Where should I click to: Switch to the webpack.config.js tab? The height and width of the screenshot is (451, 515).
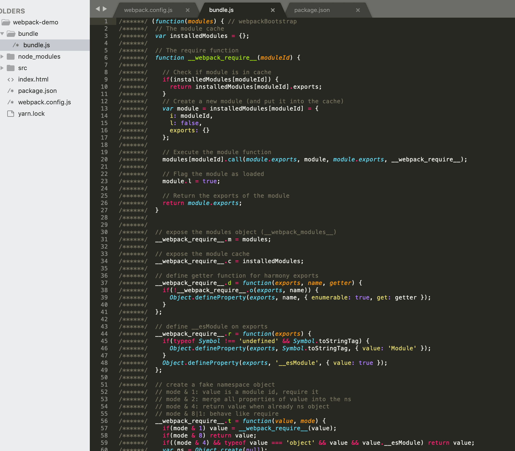(148, 10)
